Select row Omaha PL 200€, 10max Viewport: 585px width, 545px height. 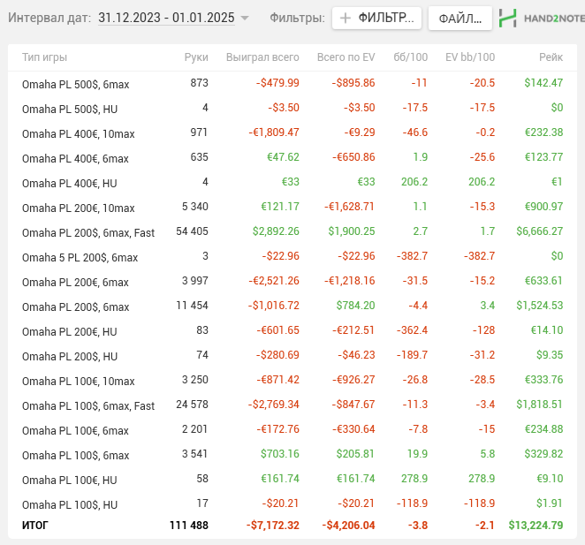pos(292,207)
